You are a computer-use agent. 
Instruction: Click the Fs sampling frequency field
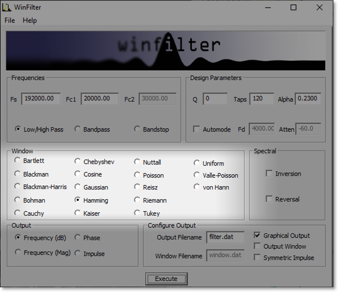[41, 99]
